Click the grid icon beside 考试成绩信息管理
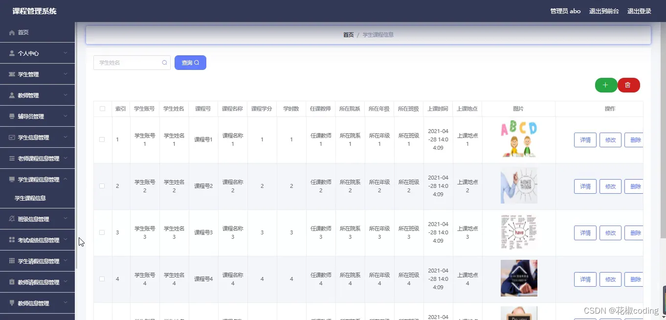Viewport: 666px width, 320px height. pos(12,240)
